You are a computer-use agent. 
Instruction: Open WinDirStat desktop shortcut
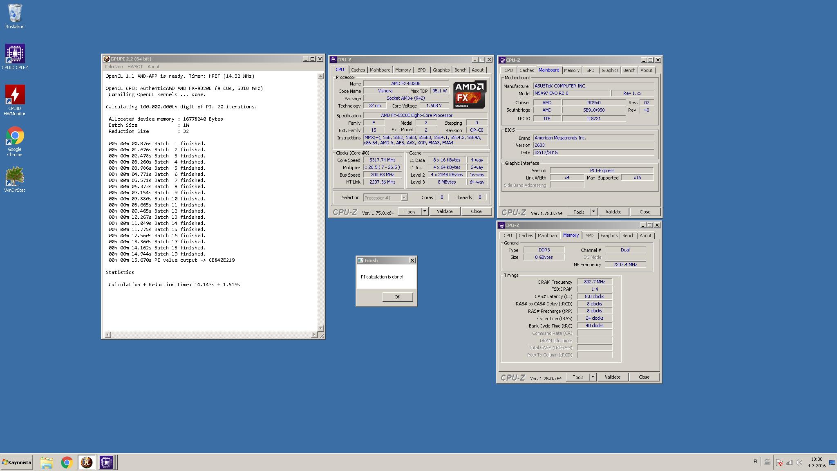pyautogui.click(x=15, y=179)
